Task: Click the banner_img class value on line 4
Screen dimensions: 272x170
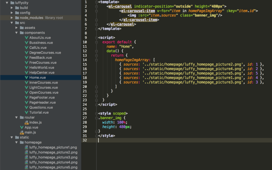Action: (205, 16)
